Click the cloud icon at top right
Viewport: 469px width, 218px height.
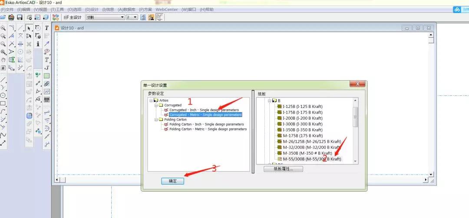coord(457,10)
